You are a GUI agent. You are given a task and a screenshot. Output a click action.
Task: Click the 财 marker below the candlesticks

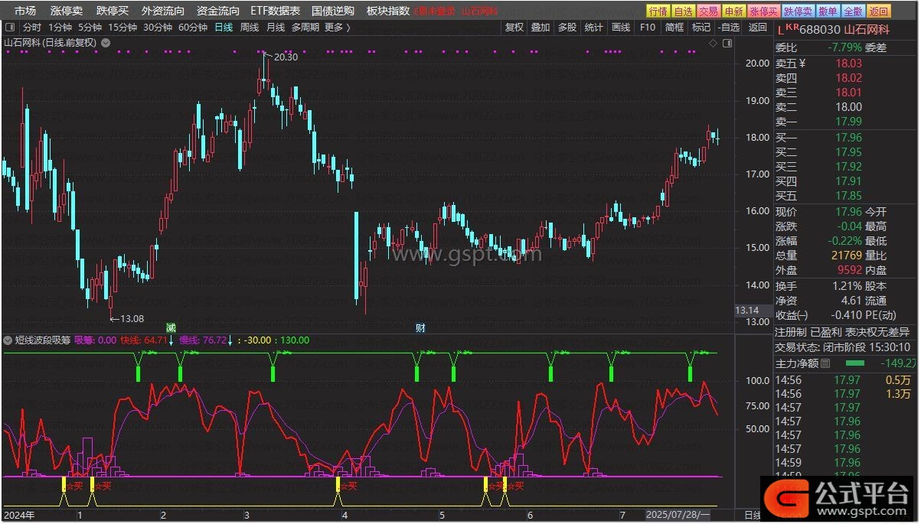[x=420, y=328]
